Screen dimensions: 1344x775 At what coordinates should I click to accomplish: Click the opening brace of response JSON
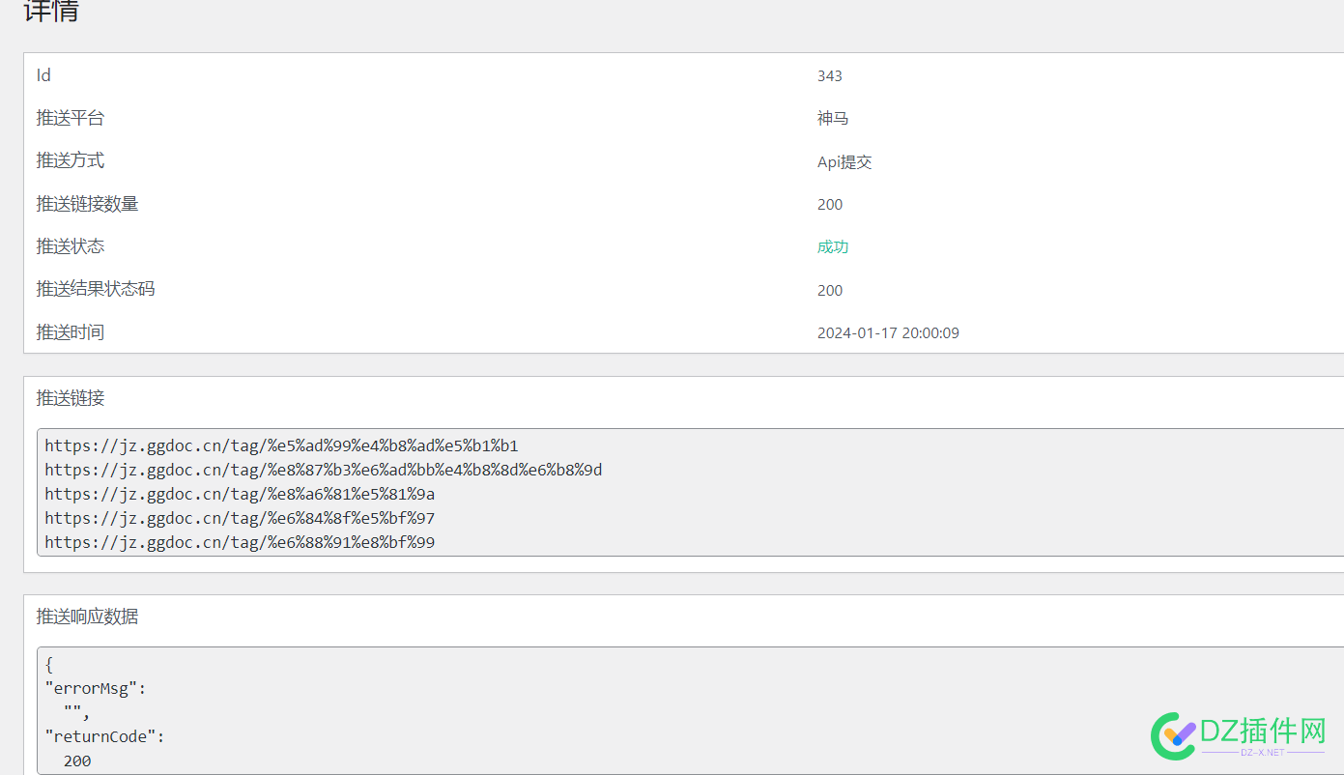click(49, 665)
